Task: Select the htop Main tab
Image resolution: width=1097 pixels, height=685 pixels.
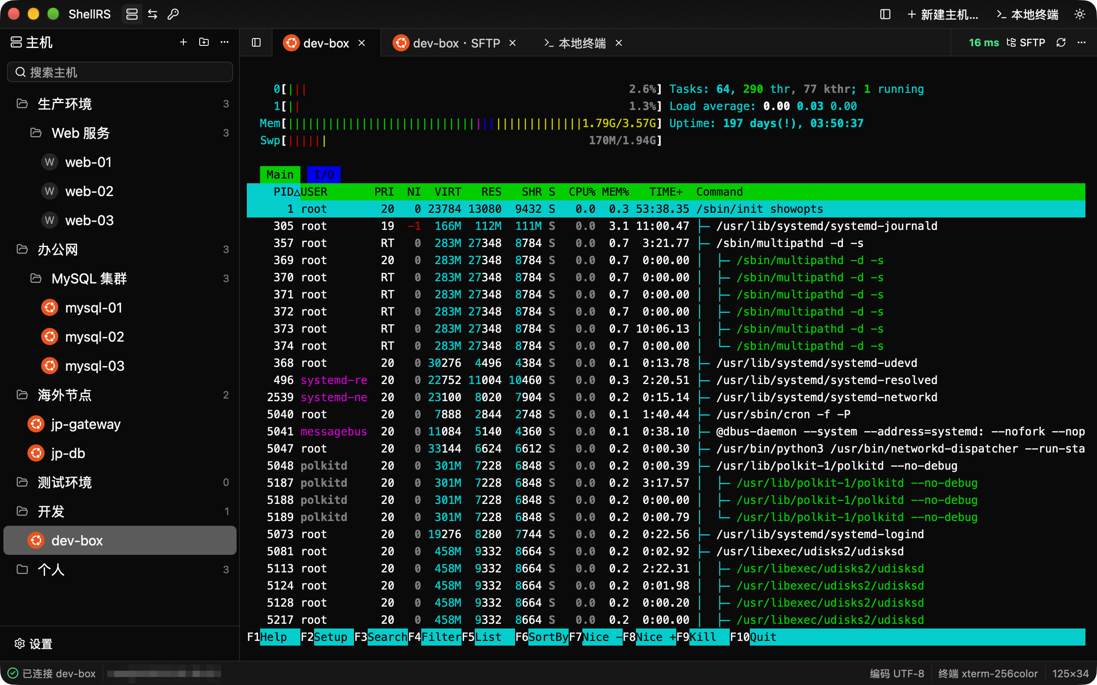Action: click(280, 174)
